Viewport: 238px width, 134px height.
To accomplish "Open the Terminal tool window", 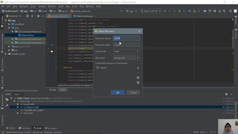I will (24, 128).
